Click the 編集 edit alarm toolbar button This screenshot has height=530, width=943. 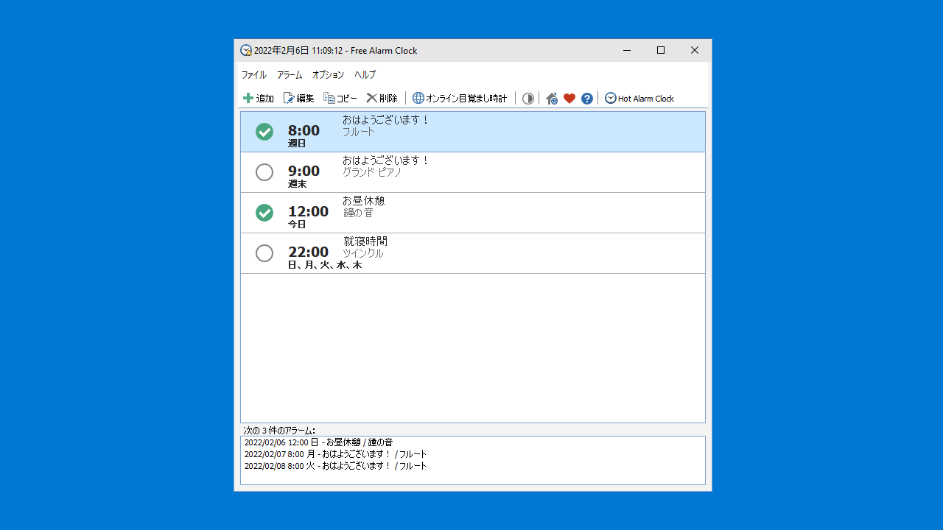(x=299, y=98)
